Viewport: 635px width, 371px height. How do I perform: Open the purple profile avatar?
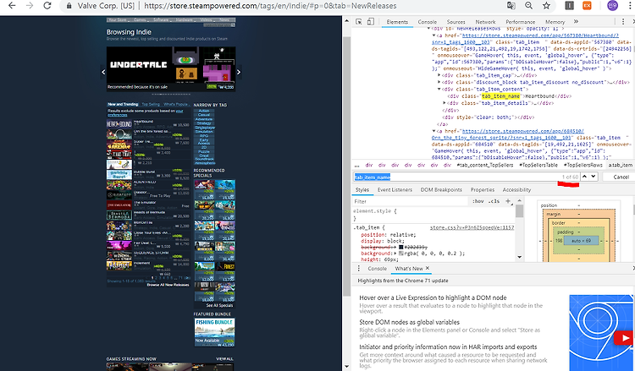(x=612, y=6)
